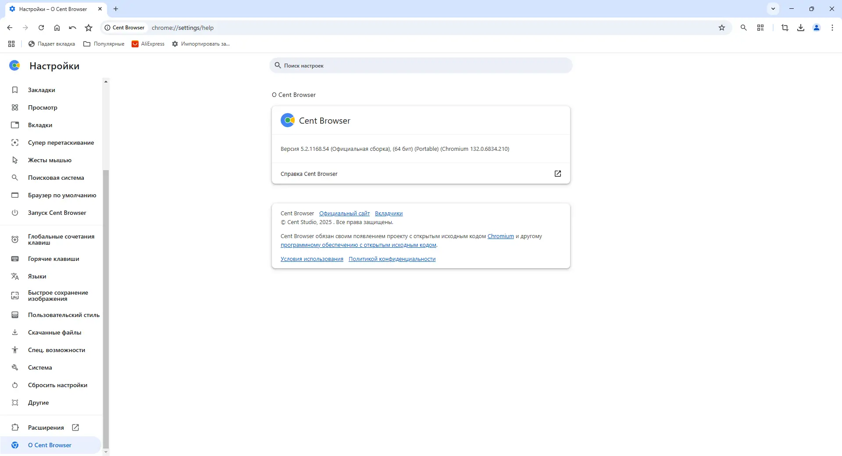Reload the current page
Viewport: 842px width, 456px height.
coord(41,28)
